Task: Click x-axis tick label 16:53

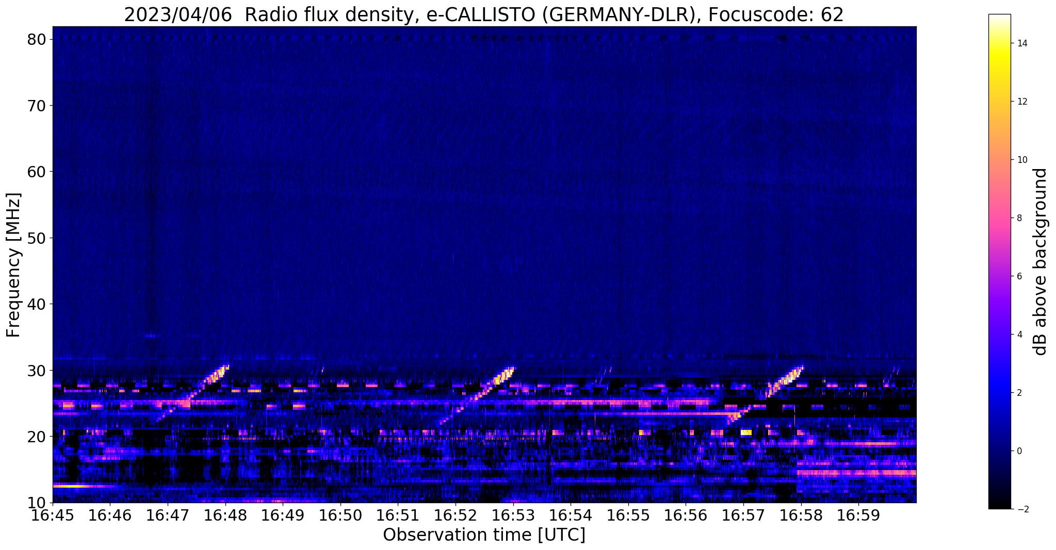Action: (x=513, y=515)
